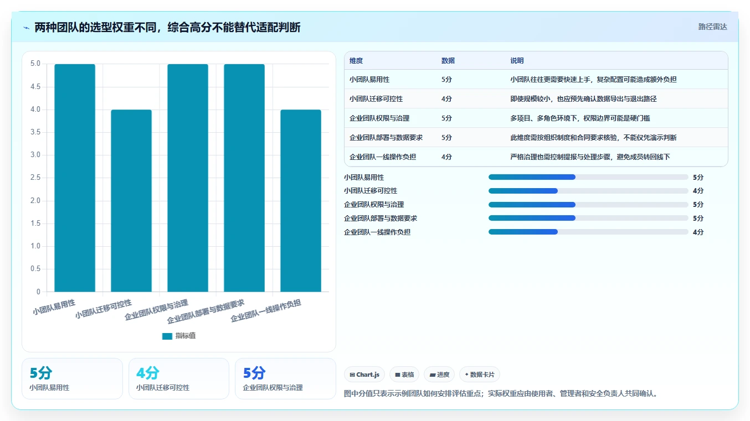Open the 5分 小团队易用性 data card

click(x=72, y=378)
